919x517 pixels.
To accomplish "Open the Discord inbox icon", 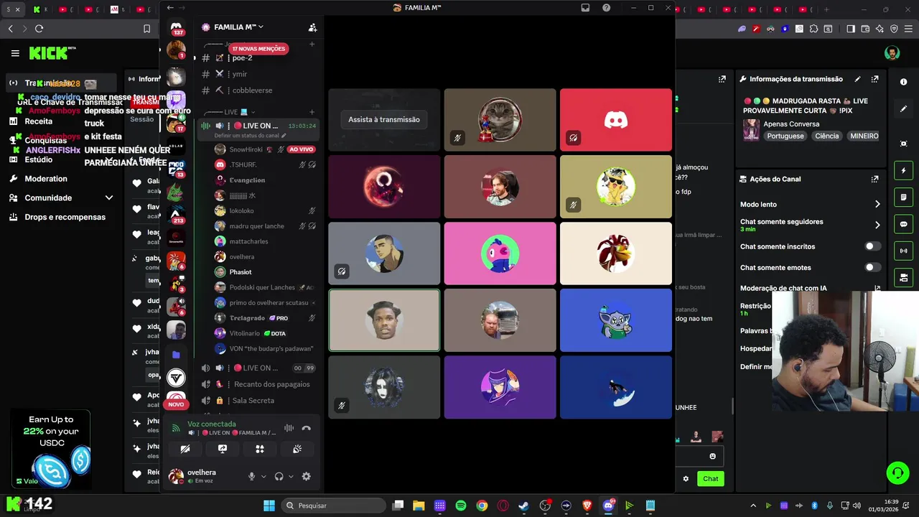I will click(x=585, y=8).
